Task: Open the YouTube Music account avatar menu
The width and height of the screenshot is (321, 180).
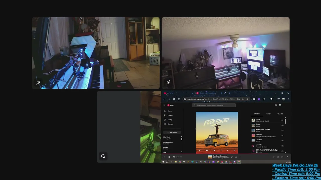Action: point(280,105)
